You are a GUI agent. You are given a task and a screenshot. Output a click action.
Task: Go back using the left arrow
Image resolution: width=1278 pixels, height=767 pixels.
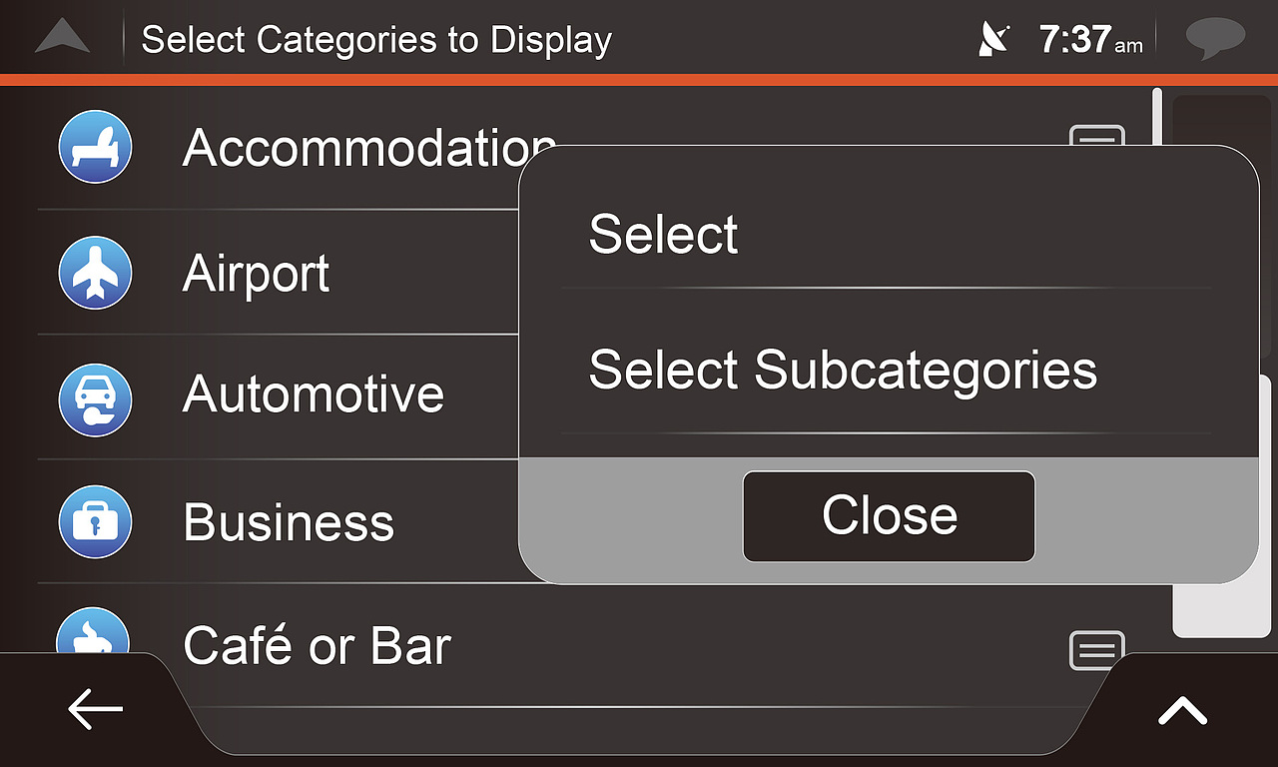coord(95,709)
